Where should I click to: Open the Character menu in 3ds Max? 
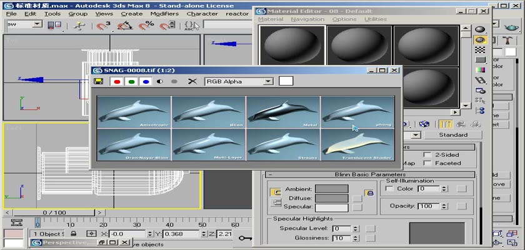tap(202, 14)
